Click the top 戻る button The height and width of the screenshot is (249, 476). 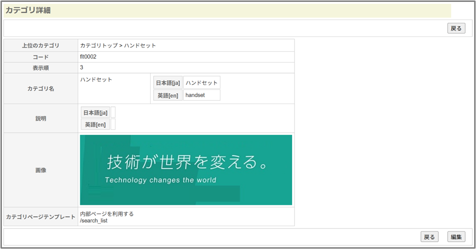click(456, 29)
